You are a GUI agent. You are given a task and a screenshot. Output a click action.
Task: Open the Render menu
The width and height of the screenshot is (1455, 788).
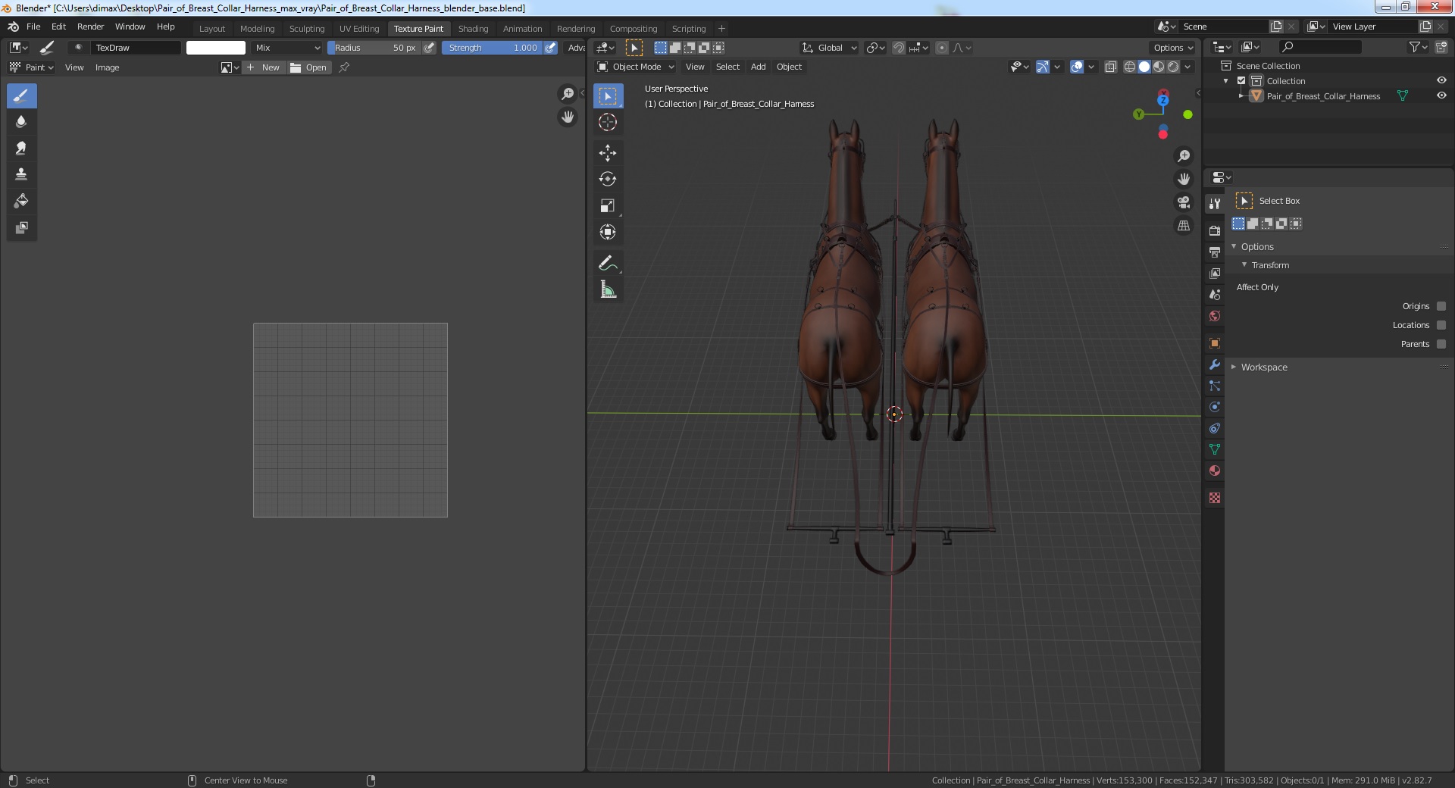click(x=90, y=27)
